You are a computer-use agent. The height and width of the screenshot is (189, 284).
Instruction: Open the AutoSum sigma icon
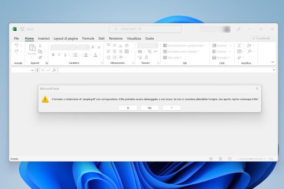239,46
